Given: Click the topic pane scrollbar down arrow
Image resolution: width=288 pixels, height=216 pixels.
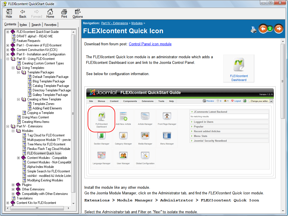Looking at the screenshot, I should point(283,211).
